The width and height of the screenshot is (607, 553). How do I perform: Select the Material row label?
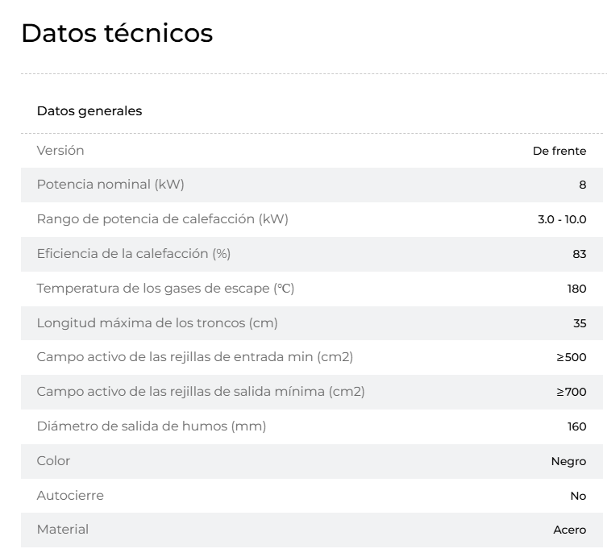tap(63, 530)
